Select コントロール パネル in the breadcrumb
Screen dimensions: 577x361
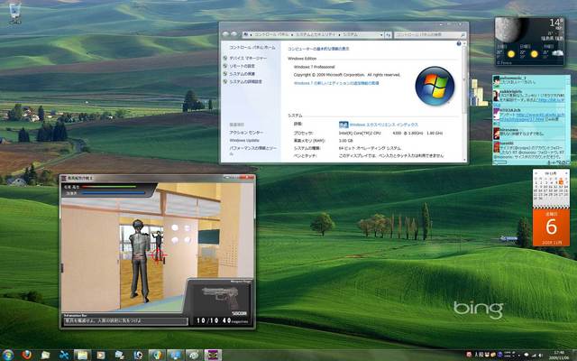[x=271, y=34]
